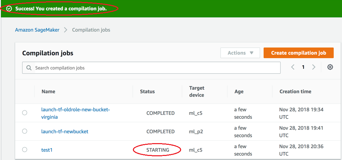Click the search magnifier icon
This screenshot has width=342, height=160.
(x=29, y=68)
